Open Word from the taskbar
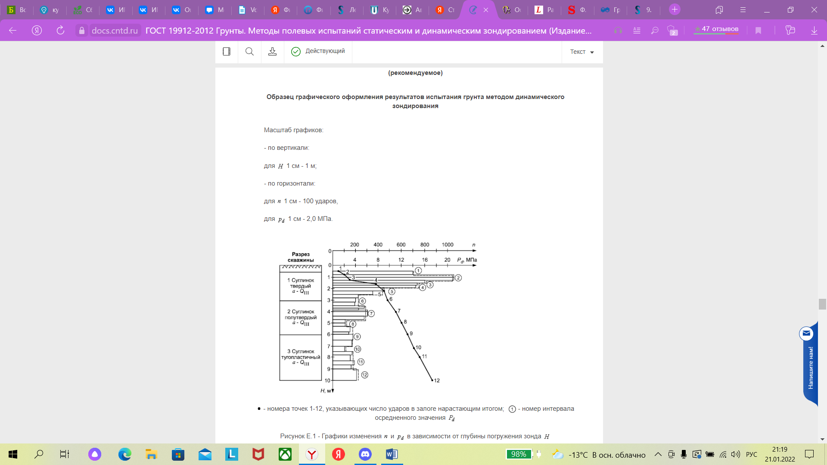 [x=392, y=454]
